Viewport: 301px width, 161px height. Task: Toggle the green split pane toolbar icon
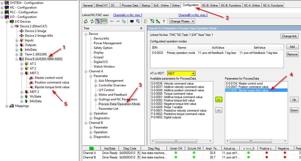click(x=104, y=21)
